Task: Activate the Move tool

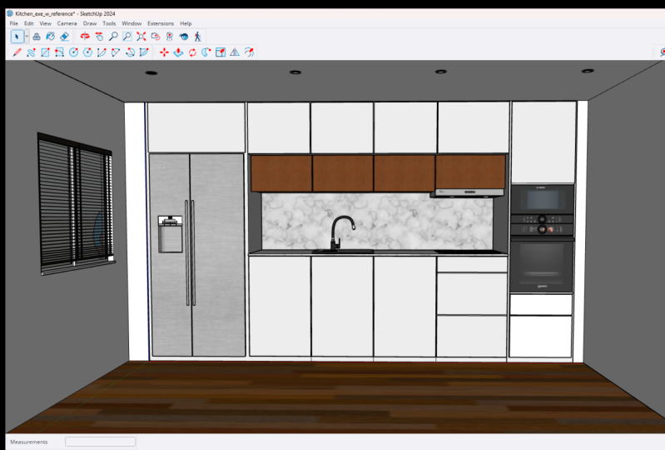Action: pyautogui.click(x=164, y=52)
